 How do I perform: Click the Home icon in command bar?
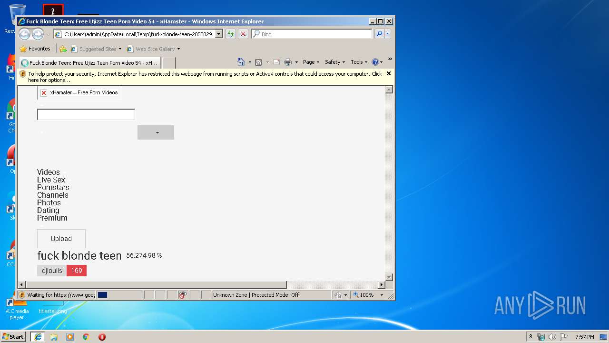(x=241, y=62)
